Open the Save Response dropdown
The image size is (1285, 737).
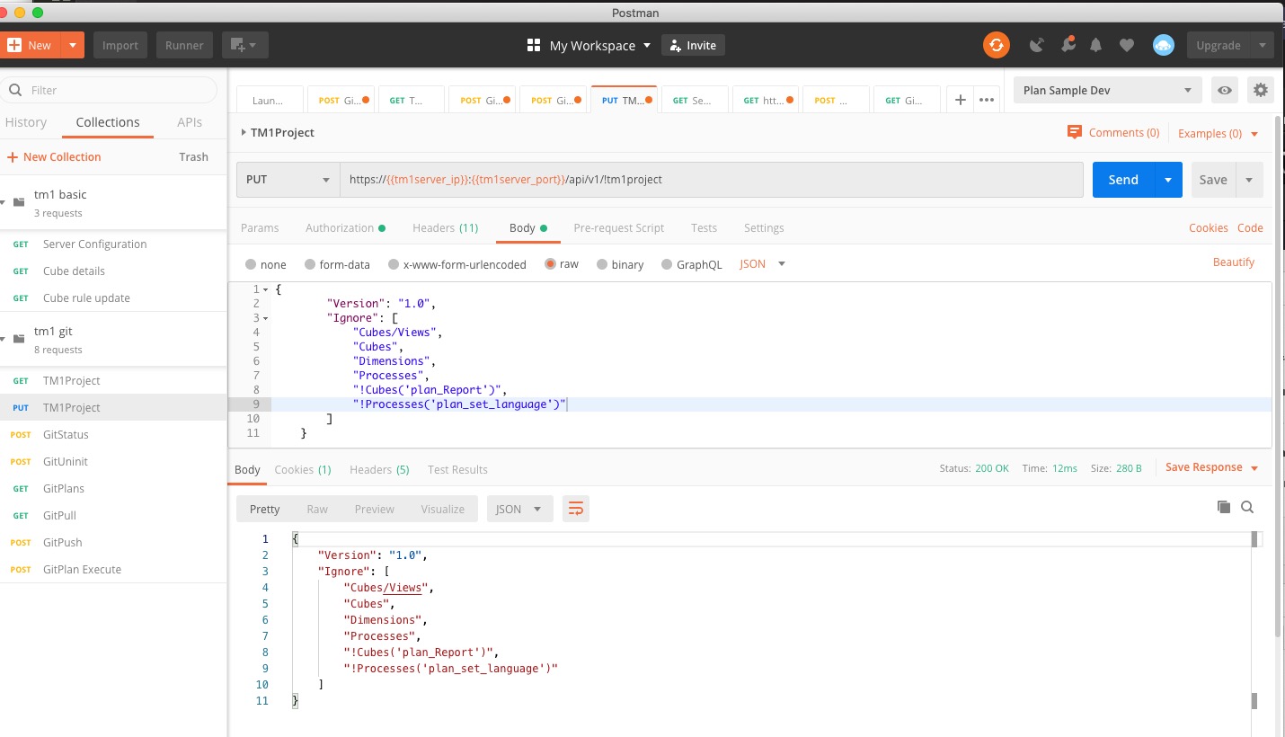point(1211,467)
